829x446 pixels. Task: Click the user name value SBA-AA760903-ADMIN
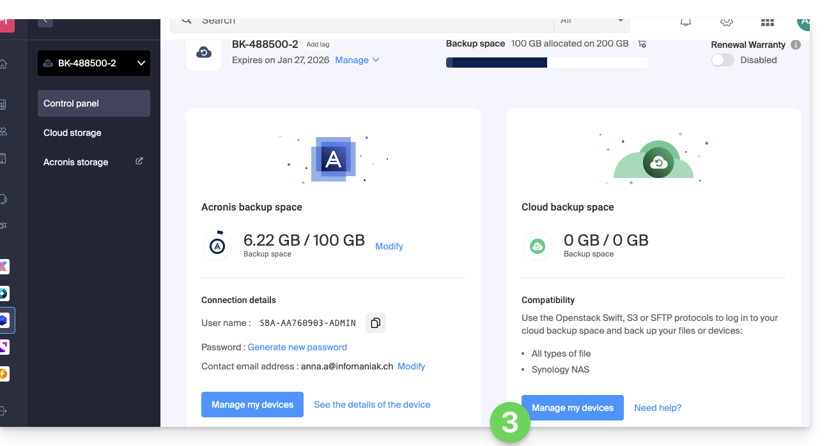(307, 323)
